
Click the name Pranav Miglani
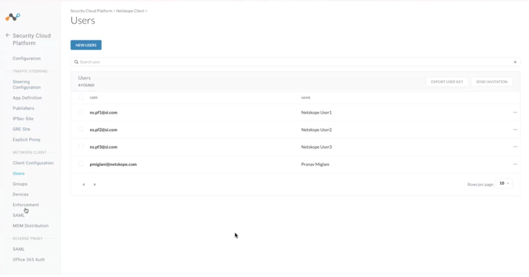[x=315, y=165]
